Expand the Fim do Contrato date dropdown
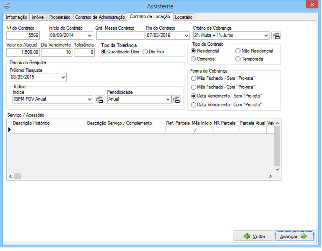 click(187, 36)
